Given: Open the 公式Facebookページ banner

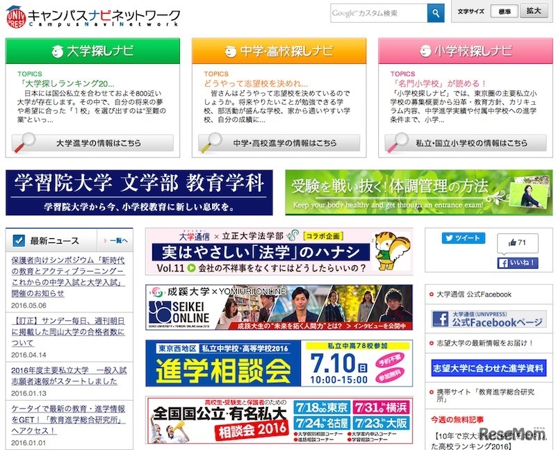Looking at the screenshot, I should click(489, 319).
